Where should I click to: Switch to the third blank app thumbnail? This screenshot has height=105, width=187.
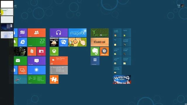click(7, 20)
